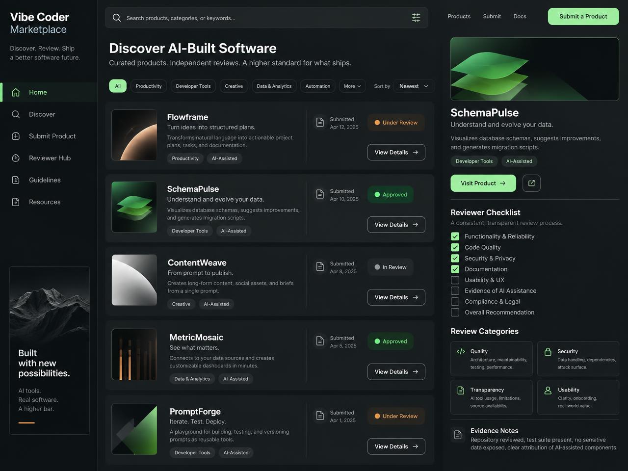Screen dimensions: 628x471
Task: Open SchemaPulse in new window via external-link icon
Action: coord(531,183)
